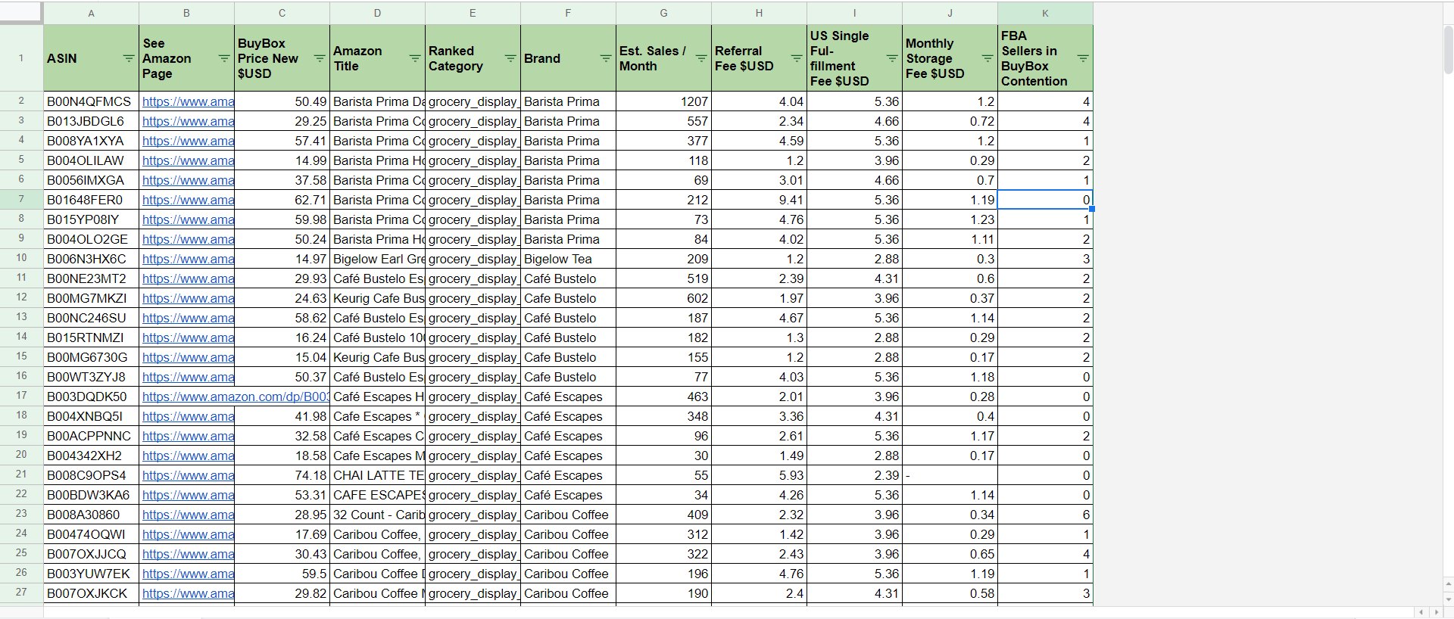The width and height of the screenshot is (1454, 619).
Task: Select the title cell 32 Count - Carib
Action: coord(378,515)
